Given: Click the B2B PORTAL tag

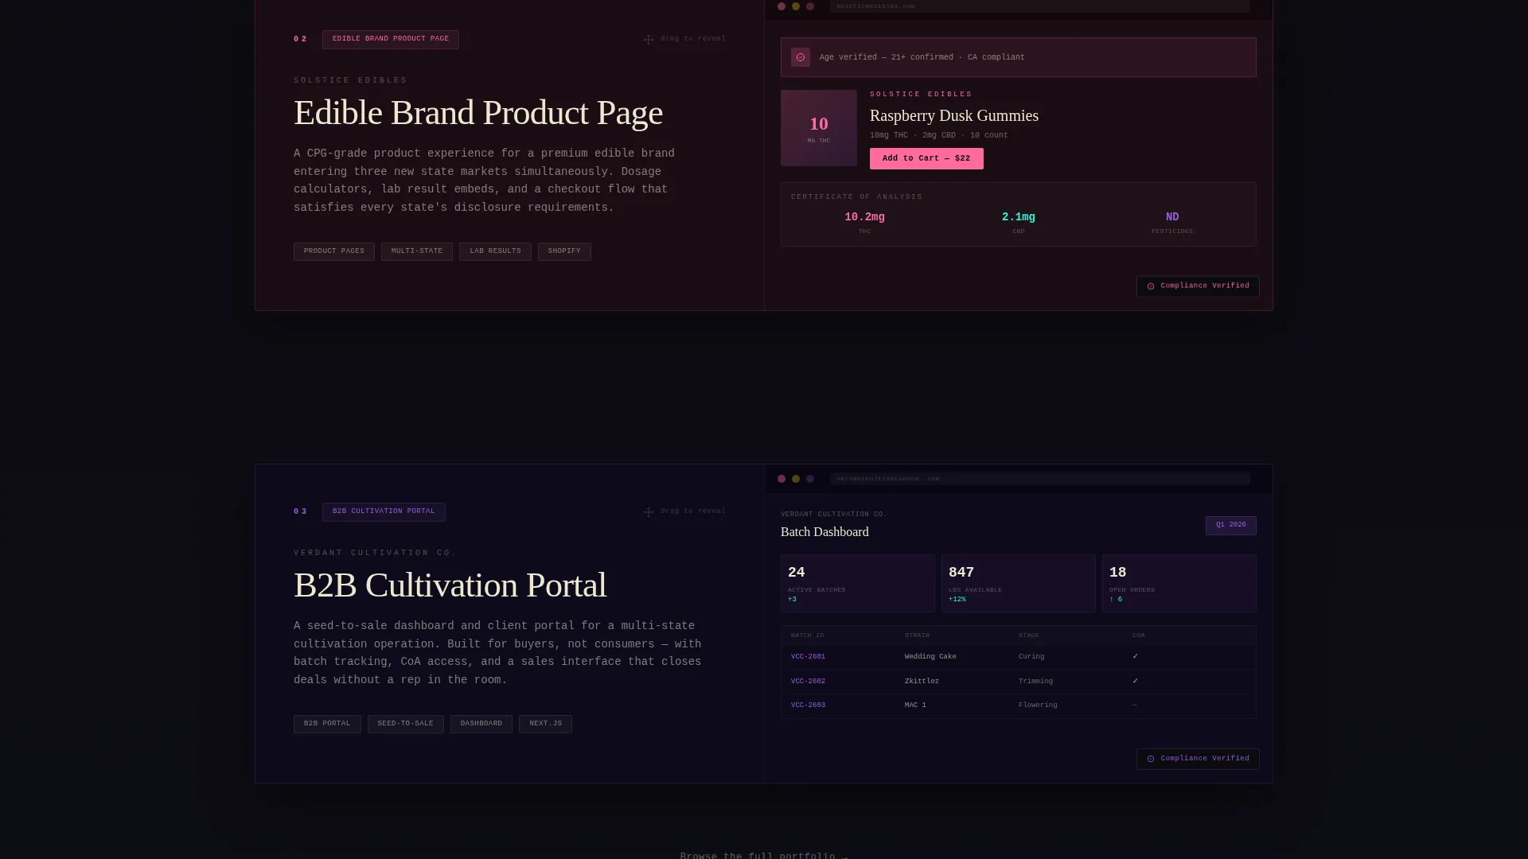Looking at the screenshot, I should click(x=327, y=724).
